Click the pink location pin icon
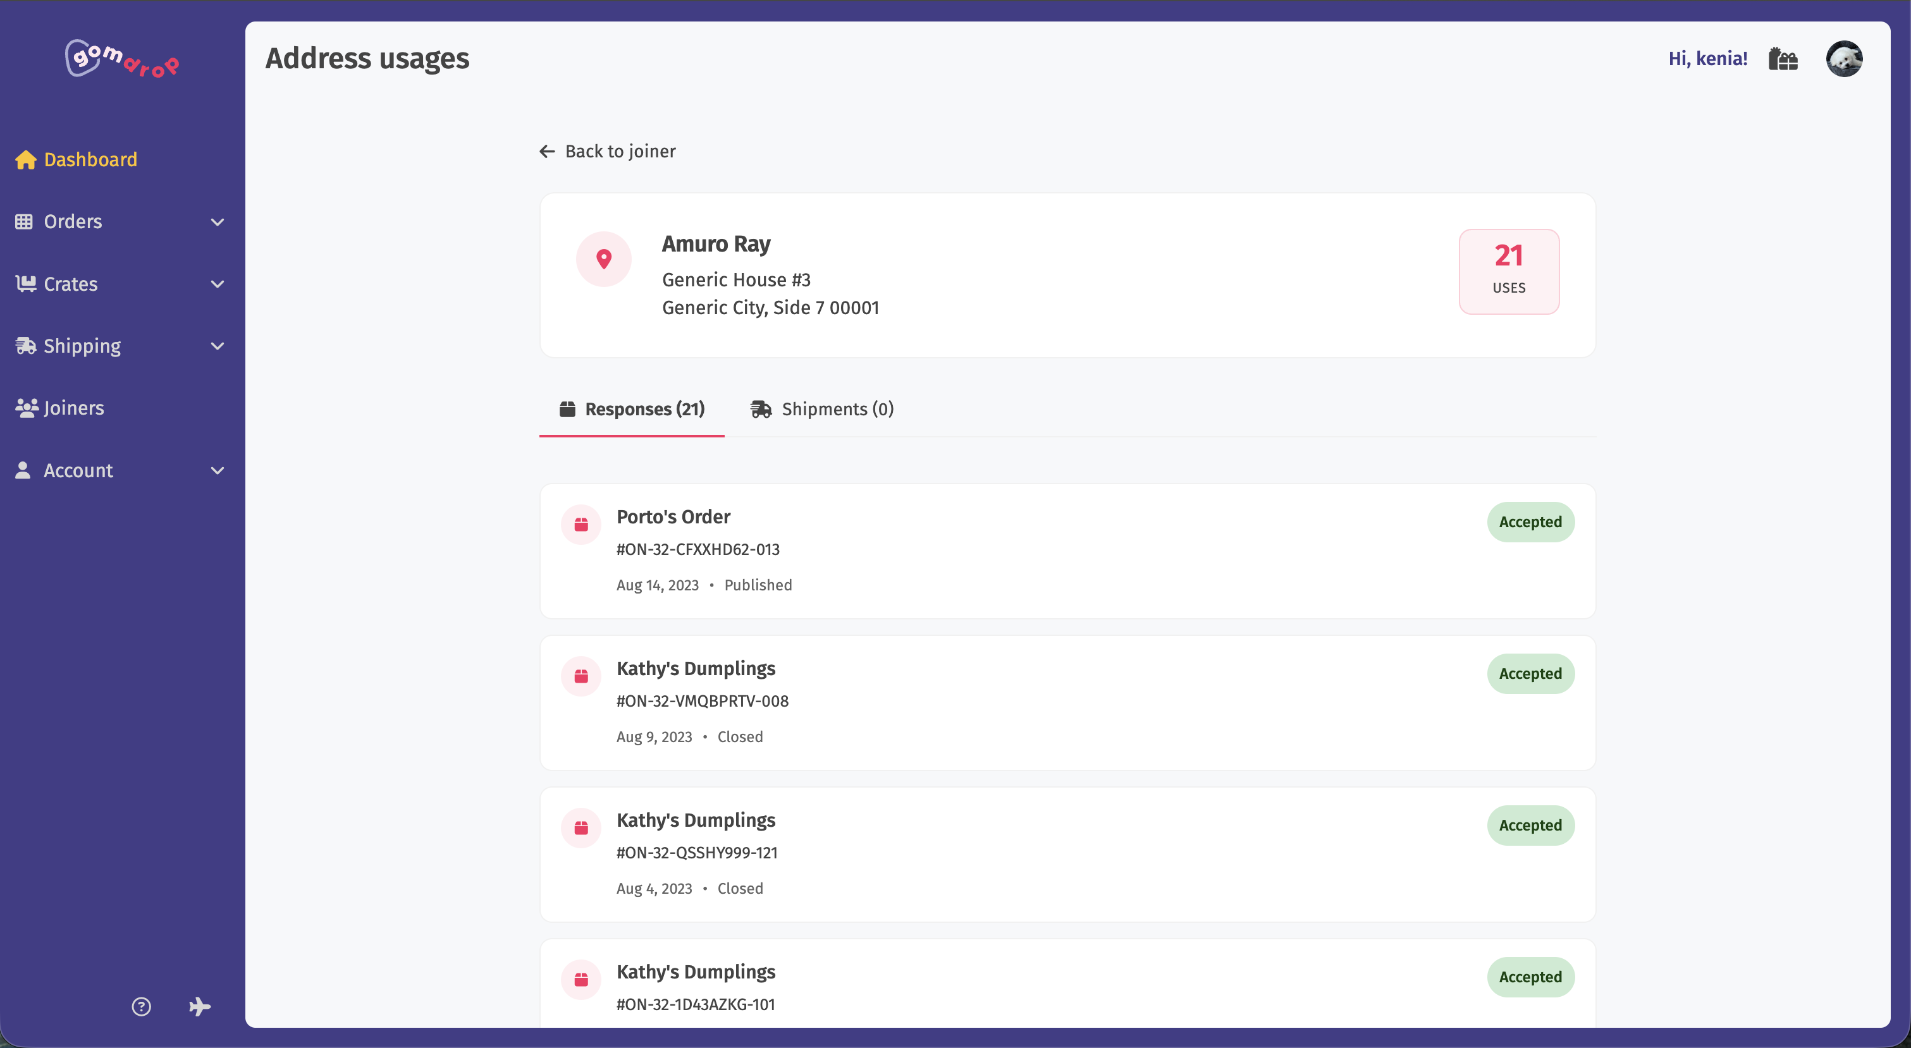Image resolution: width=1911 pixels, height=1048 pixels. click(604, 259)
